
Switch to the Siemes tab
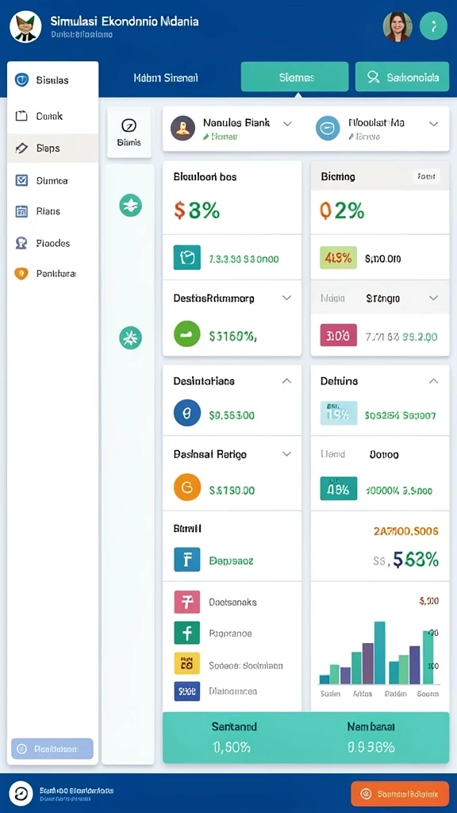294,77
